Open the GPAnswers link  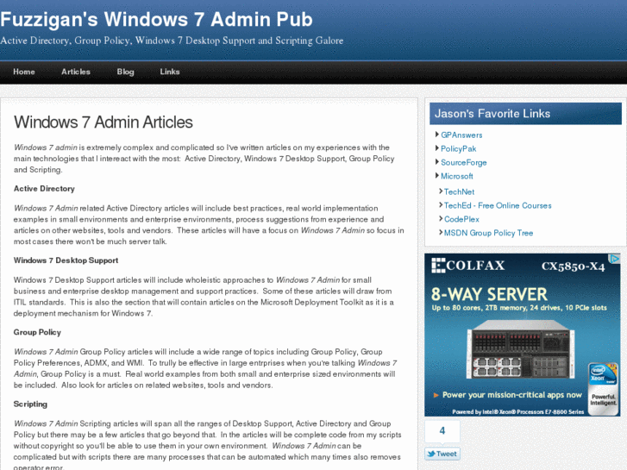[x=461, y=135]
